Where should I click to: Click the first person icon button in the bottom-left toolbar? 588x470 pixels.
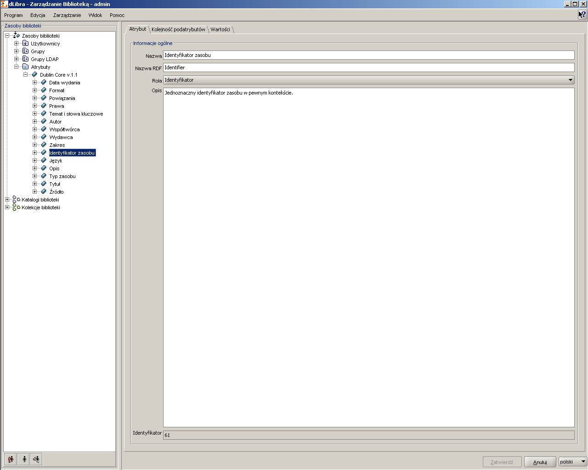(x=11, y=459)
